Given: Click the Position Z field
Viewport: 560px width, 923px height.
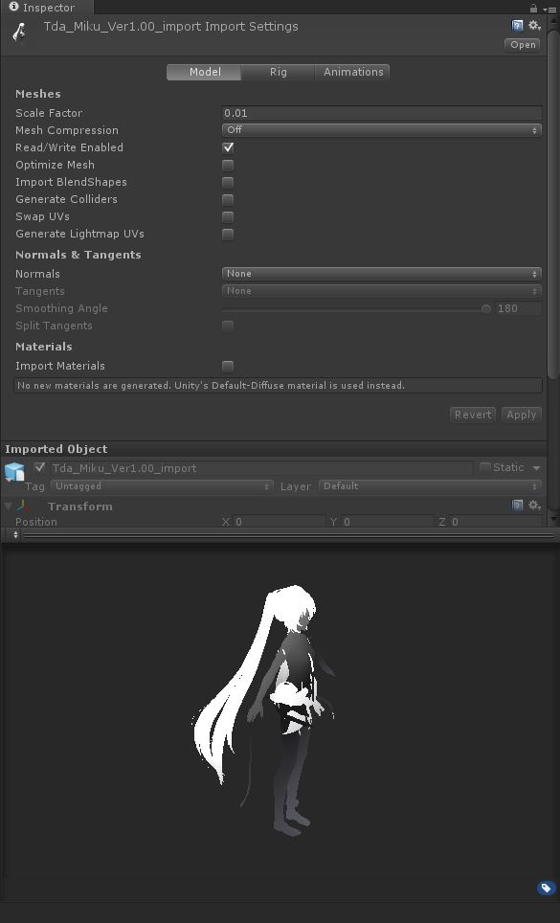Looking at the screenshot, I should tap(495, 522).
